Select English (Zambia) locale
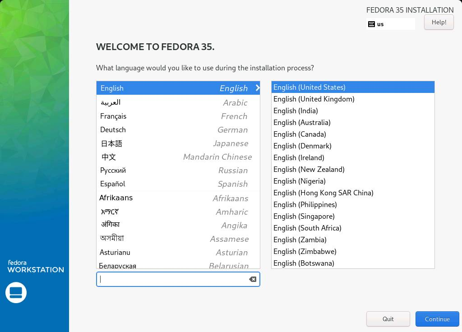 click(x=353, y=240)
